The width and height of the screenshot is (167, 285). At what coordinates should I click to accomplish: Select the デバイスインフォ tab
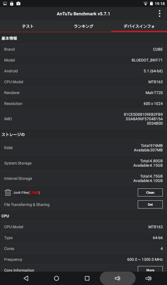[x=139, y=26]
